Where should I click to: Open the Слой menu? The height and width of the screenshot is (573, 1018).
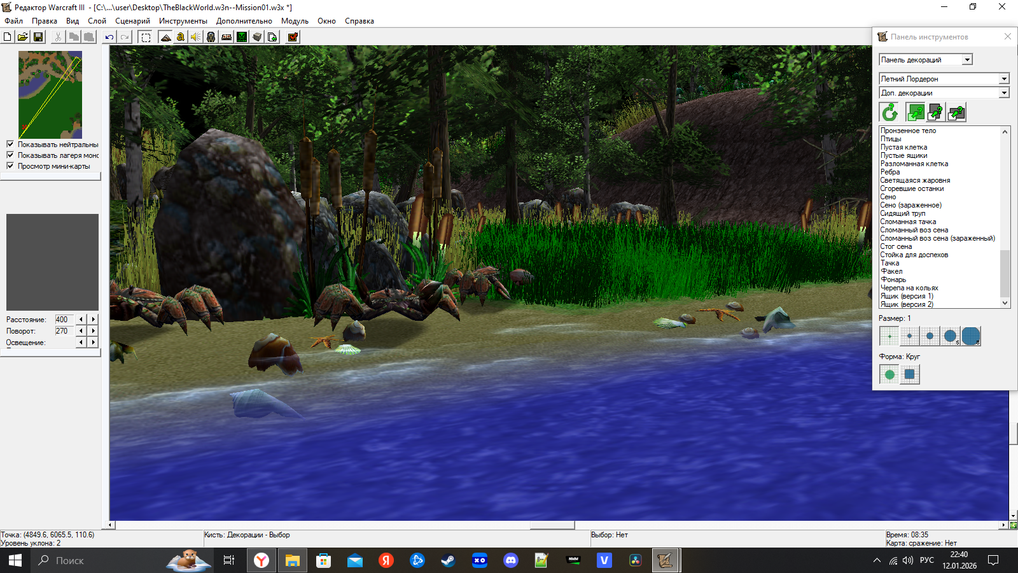coord(97,21)
